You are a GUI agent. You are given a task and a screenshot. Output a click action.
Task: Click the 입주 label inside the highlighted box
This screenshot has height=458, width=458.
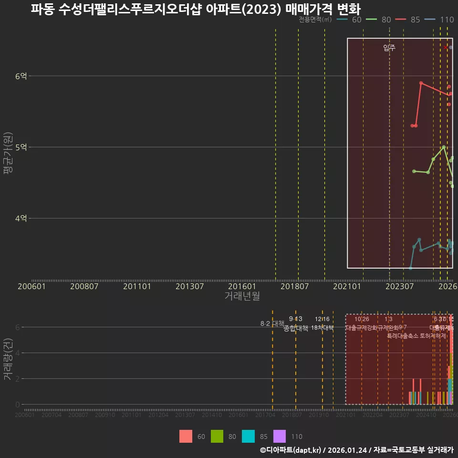[x=388, y=47]
